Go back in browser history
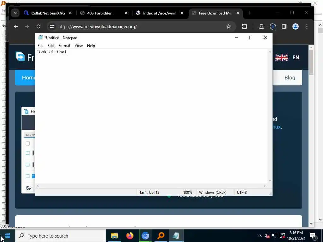This screenshot has width=323, height=242. point(16,26)
